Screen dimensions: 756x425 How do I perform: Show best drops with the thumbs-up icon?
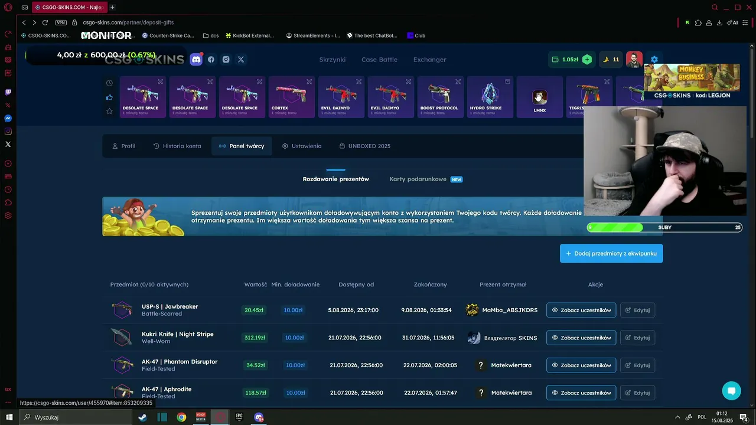click(109, 97)
